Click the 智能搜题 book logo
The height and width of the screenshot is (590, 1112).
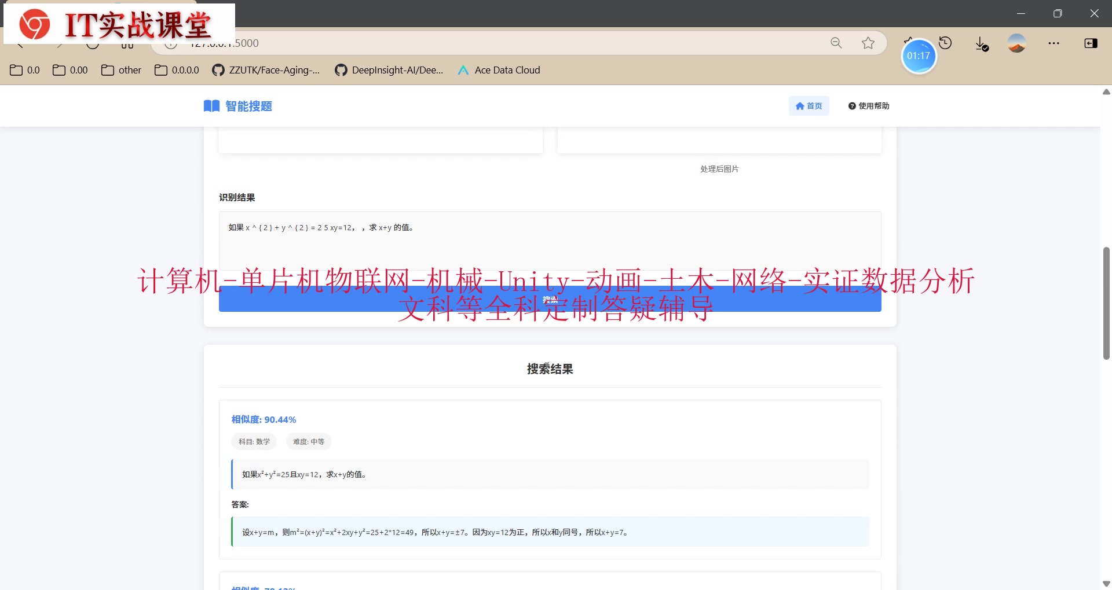pyautogui.click(x=238, y=106)
